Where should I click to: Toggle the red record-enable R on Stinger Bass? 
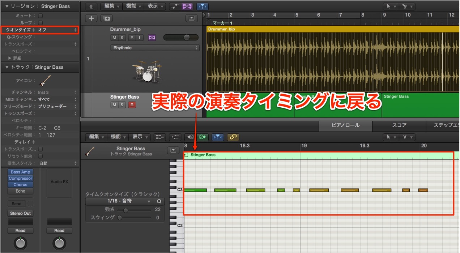pos(132,105)
